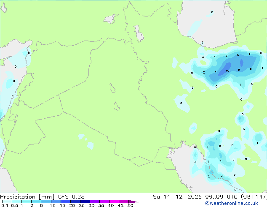Click the weatheronline.co.uk copyright link
Screen dimensions: 267x207
232,203
